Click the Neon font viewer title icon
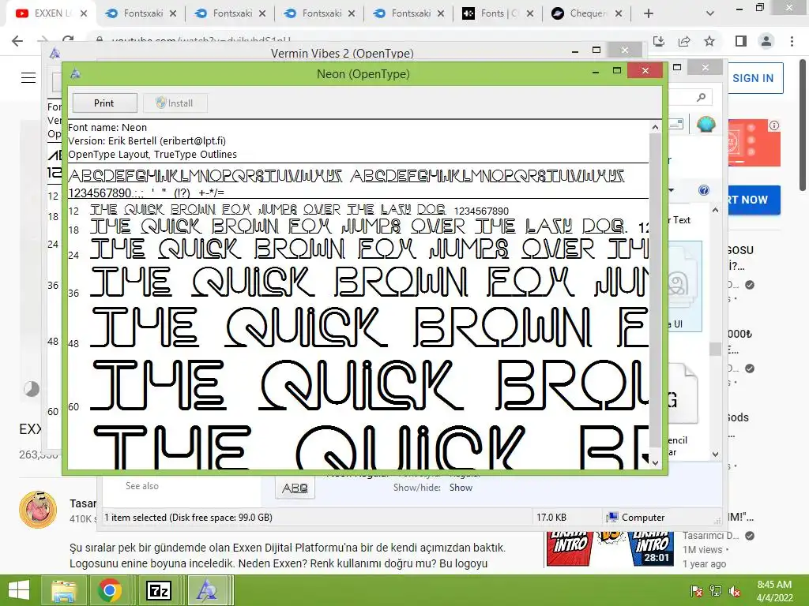809x606 pixels. coord(75,73)
